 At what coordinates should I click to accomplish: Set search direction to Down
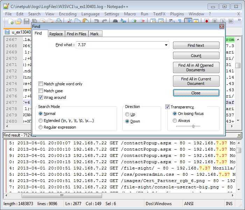(127, 121)
